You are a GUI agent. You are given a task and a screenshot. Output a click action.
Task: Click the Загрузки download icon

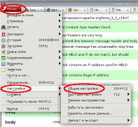click(x=3, y=46)
